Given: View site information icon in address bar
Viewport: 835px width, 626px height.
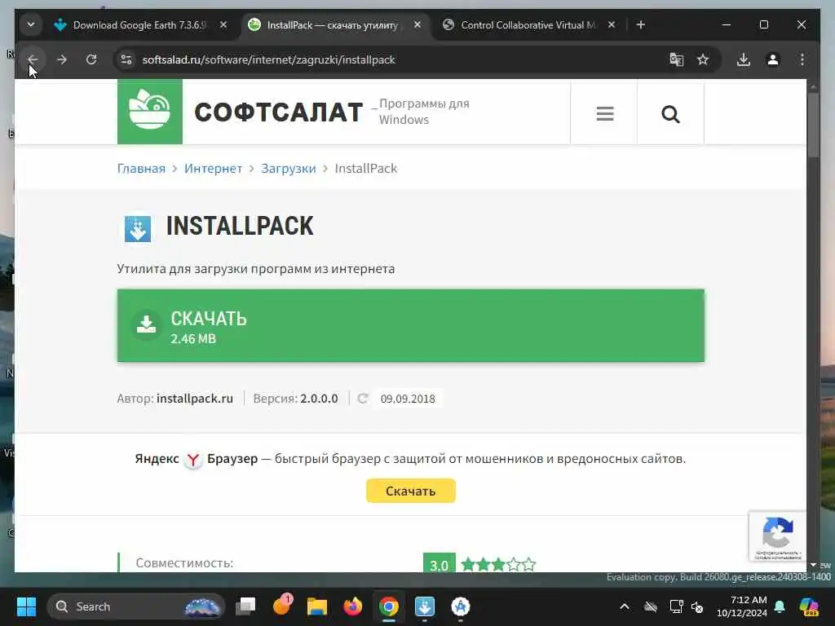Looking at the screenshot, I should pos(126,60).
